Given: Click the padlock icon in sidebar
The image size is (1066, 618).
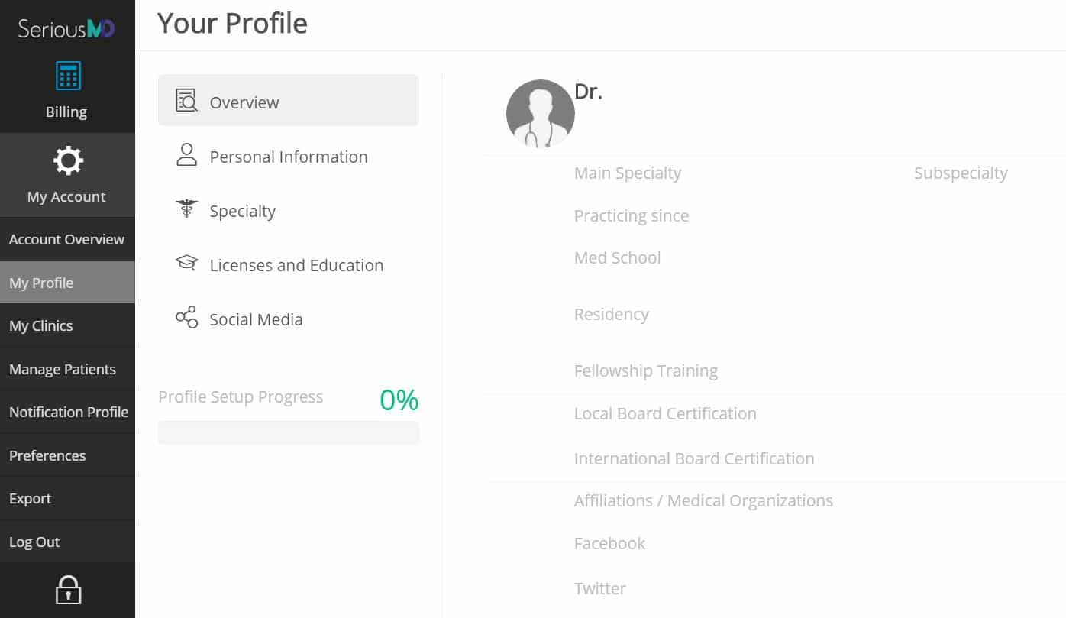Looking at the screenshot, I should click(x=68, y=590).
